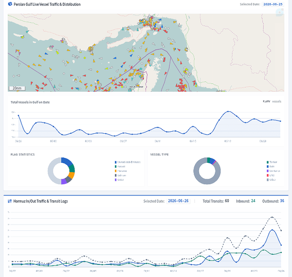Toggle Other series in vessel type legend
The height and width of the screenshot is (277, 292).
click(x=271, y=180)
